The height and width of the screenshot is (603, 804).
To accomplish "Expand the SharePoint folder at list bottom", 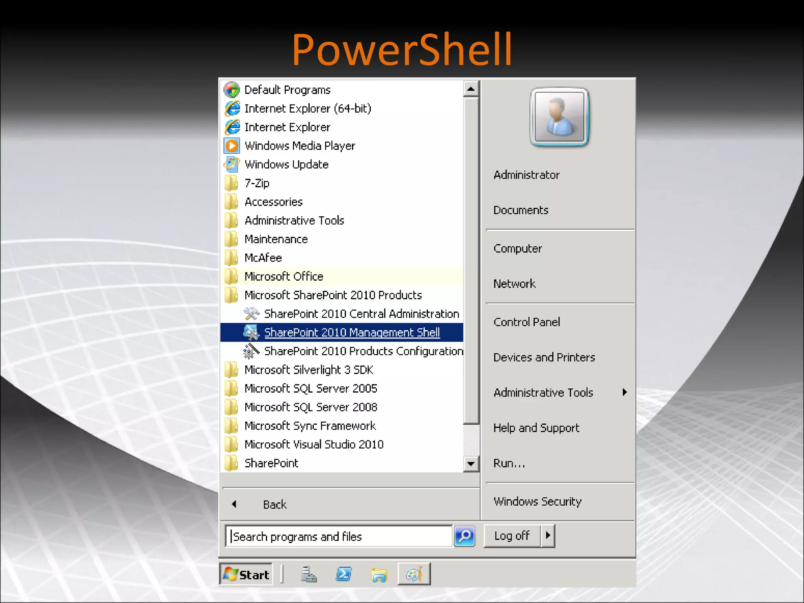I will (271, 463).
